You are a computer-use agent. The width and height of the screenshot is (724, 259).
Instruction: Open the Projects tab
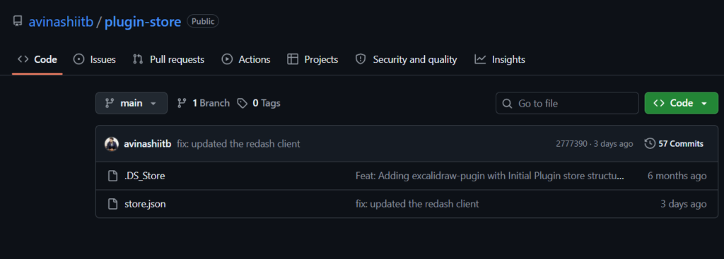313,59
